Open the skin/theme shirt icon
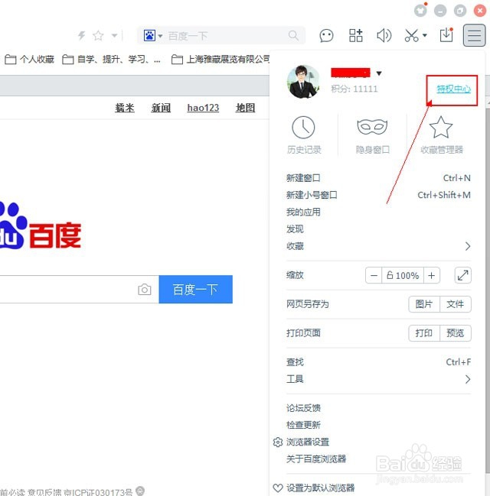 click(420, 11)
